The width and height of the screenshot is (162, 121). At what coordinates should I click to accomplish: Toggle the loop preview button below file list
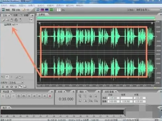(x=7, y=77)
